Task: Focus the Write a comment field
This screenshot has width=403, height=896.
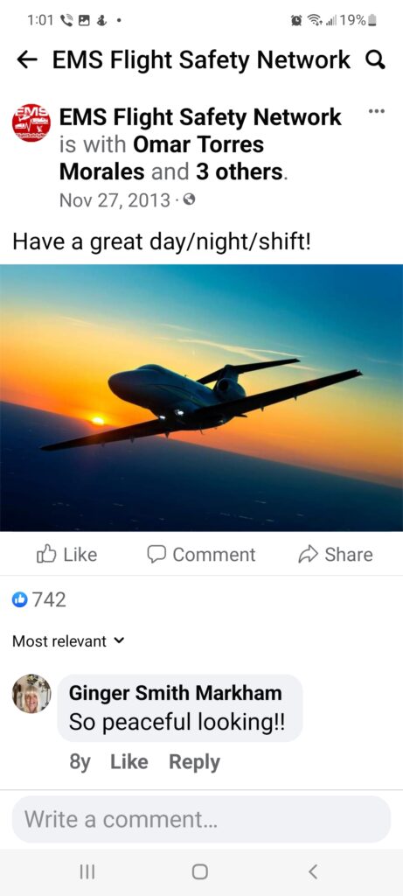Action: pos(201,819)
